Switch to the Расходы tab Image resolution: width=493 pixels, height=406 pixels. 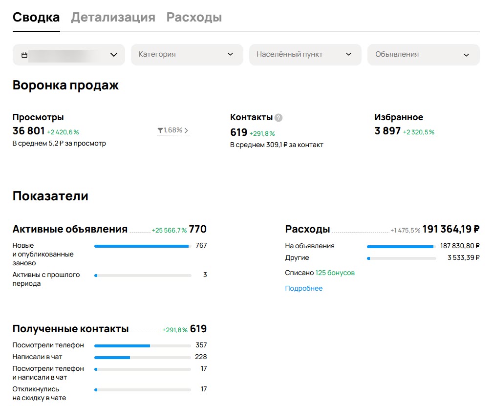193,17
